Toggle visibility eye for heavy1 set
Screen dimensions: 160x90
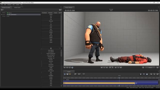(x=3, y=13)
